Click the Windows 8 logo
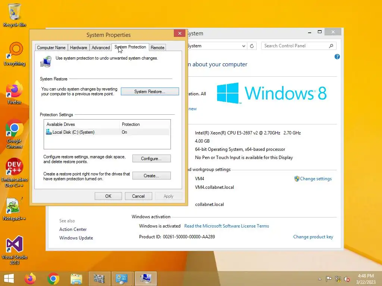Screen dimensions: 382x286 tap(272, 93)
